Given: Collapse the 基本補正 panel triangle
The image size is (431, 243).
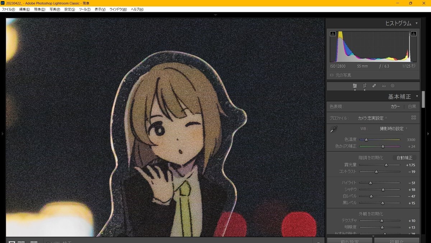Looking at the screenshot, I should pyautogui.click(x=417, y=97).
